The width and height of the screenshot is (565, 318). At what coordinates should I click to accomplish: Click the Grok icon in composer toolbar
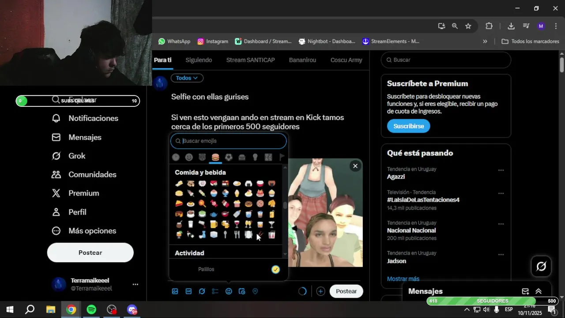pos(202,291)
